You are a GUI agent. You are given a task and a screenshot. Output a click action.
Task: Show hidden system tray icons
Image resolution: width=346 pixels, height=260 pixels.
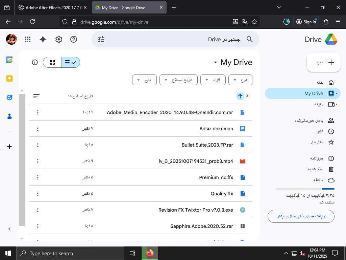[x=286, y=253]
